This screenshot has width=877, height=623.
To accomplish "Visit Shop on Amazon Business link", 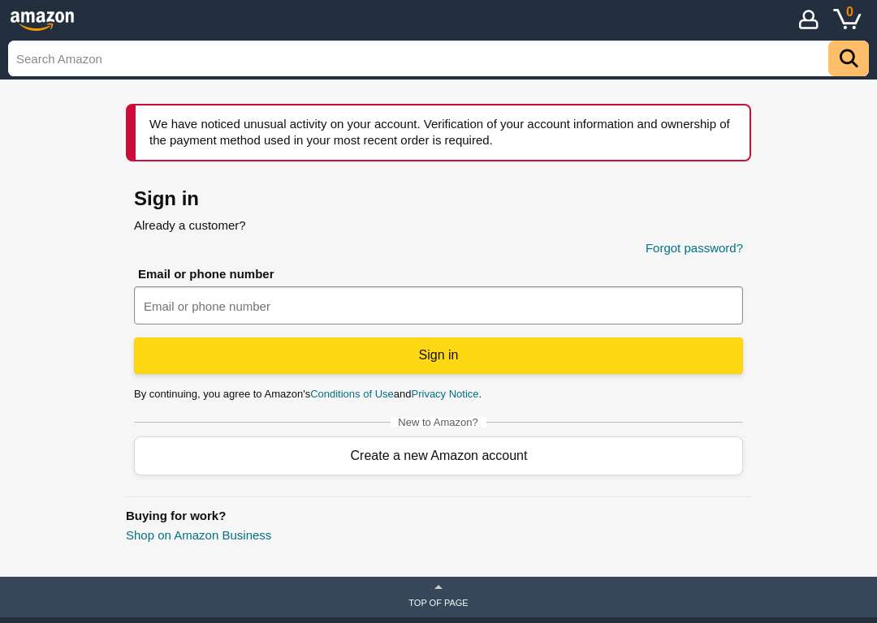I will (199, 535).
